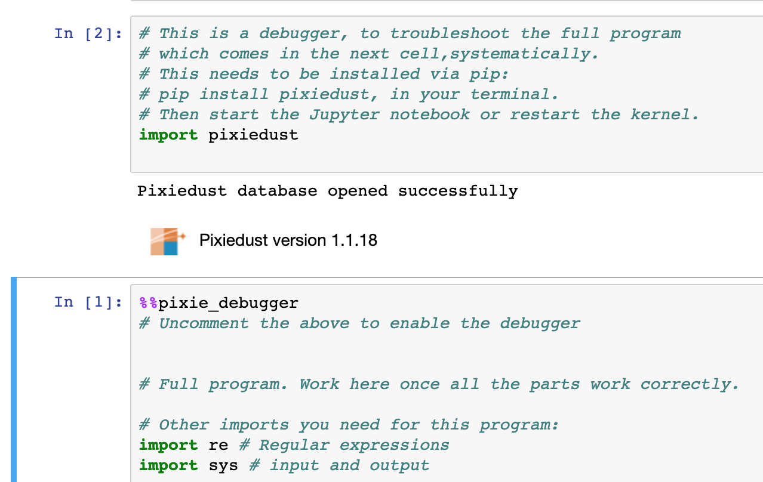Click the blue selection bar of cell In [1]
Image resolution: width=763 pixels, height=482 pixels.
[x=14, y=379]
